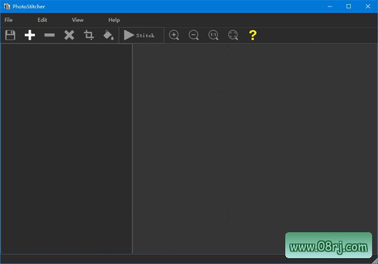Open the Edit menu
The height and width of the screenshot is (264, 378).
(42, 20)
